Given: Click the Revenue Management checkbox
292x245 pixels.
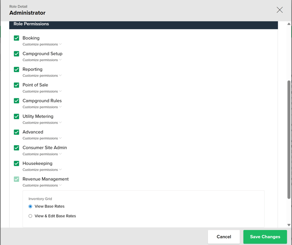Looking at the screenshot, I should pos(17,179).
